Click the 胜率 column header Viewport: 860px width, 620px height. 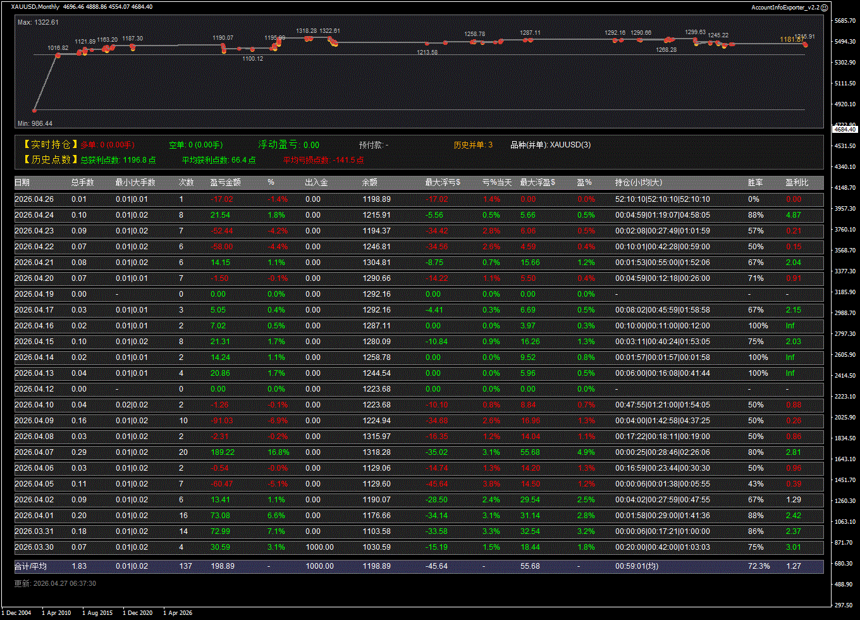[x=755, y=183]
